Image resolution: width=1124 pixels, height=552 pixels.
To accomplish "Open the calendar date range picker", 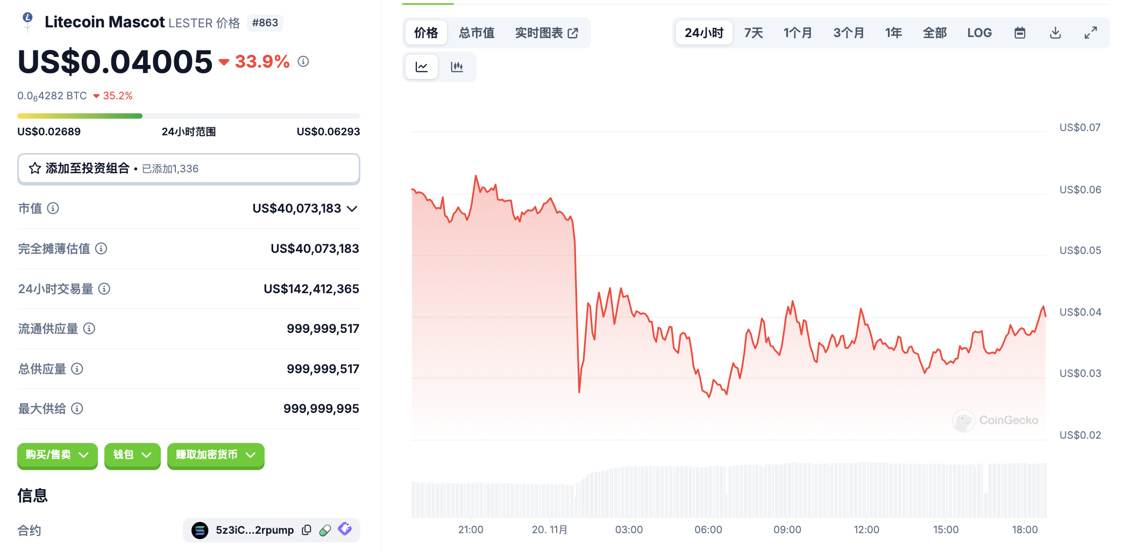I will [x=1020, y=33].
